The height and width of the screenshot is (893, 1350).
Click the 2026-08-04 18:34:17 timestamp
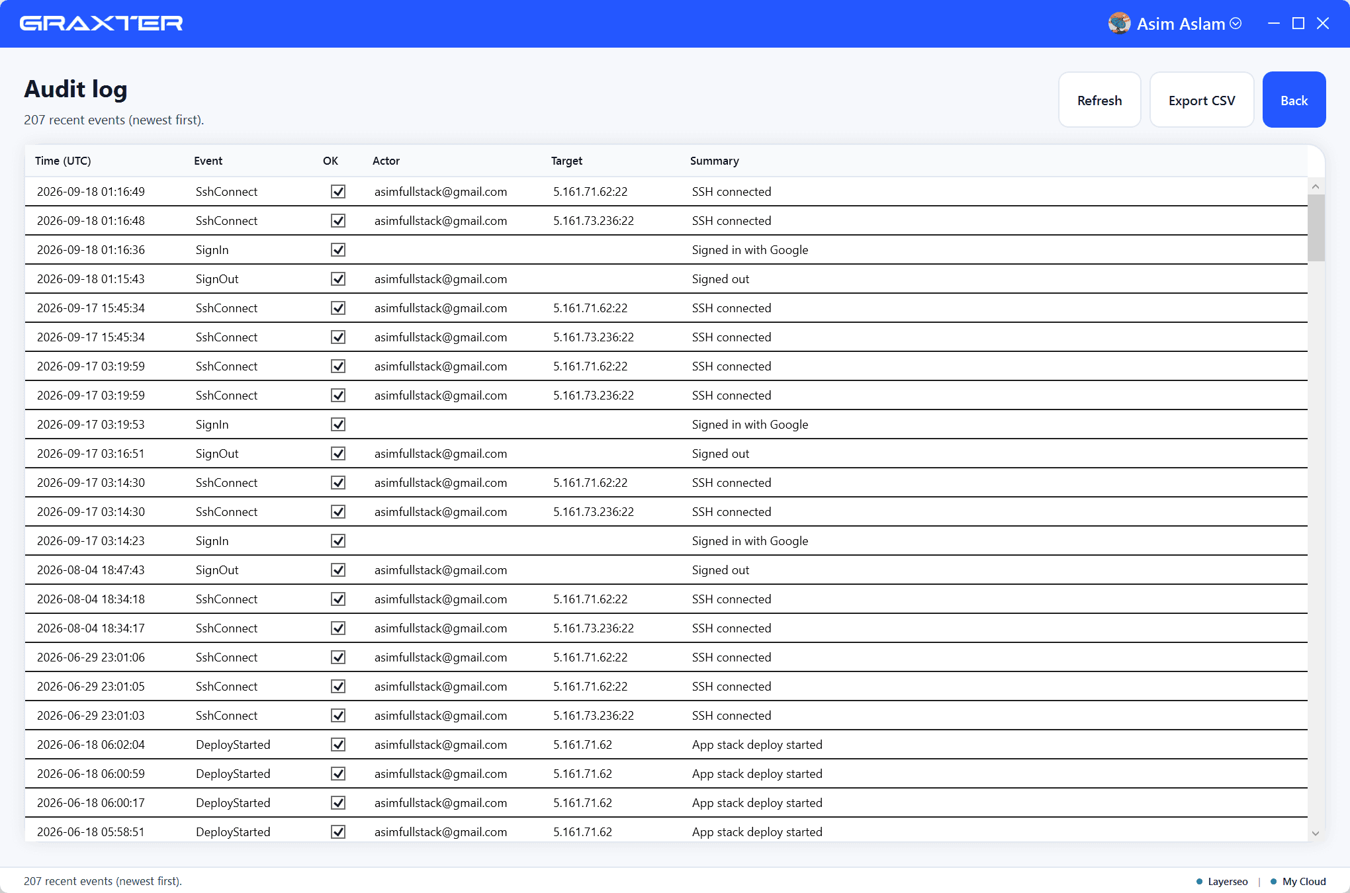(x=91, y=628)
